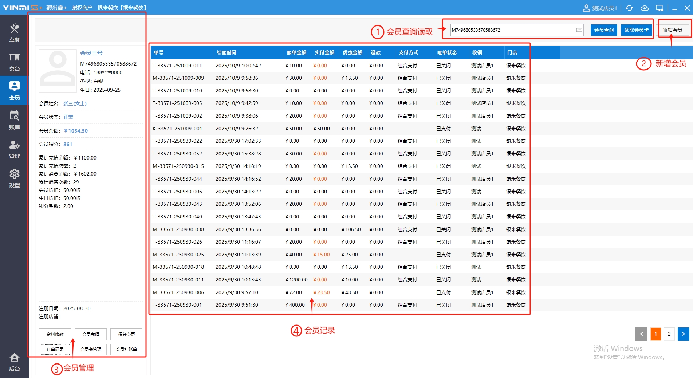
Task: Focus the member number search input field
Action: tap(512, 30)
